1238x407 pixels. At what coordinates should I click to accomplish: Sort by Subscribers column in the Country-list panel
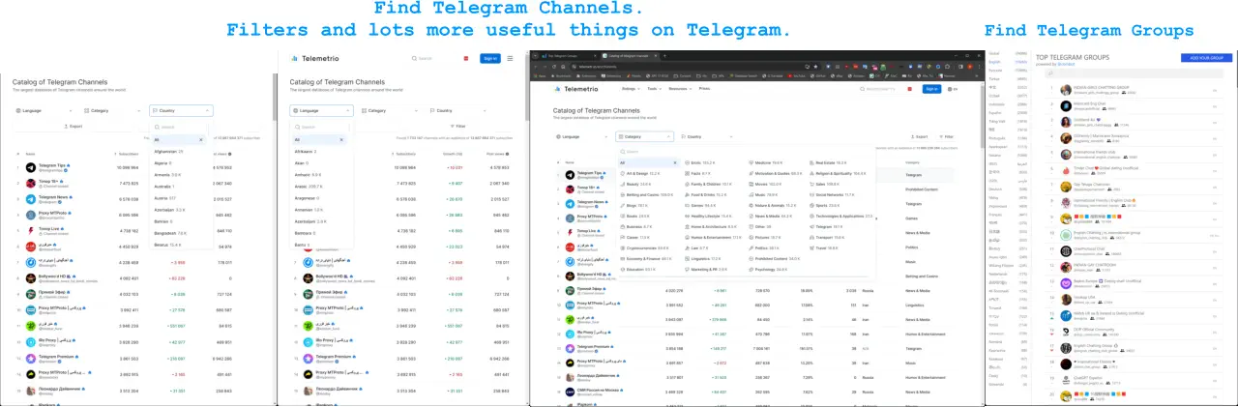(127, 153)
